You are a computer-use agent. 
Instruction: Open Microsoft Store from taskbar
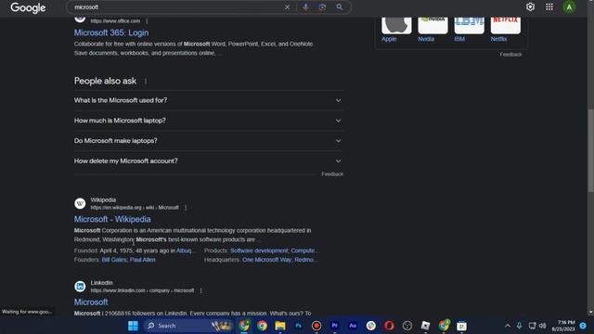coord(462,326)
